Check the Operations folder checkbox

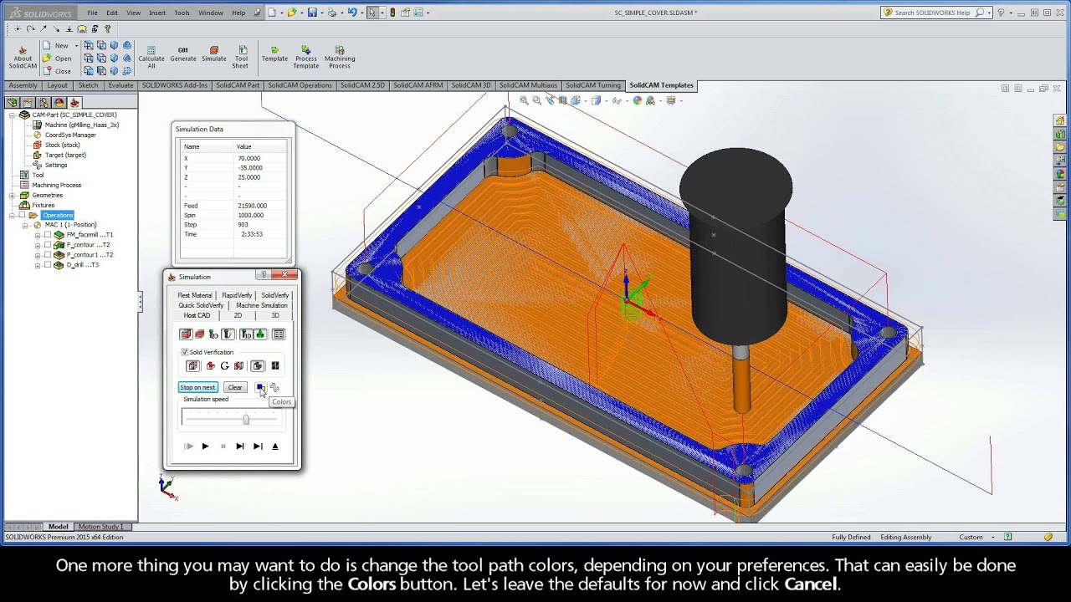(22, 215)
